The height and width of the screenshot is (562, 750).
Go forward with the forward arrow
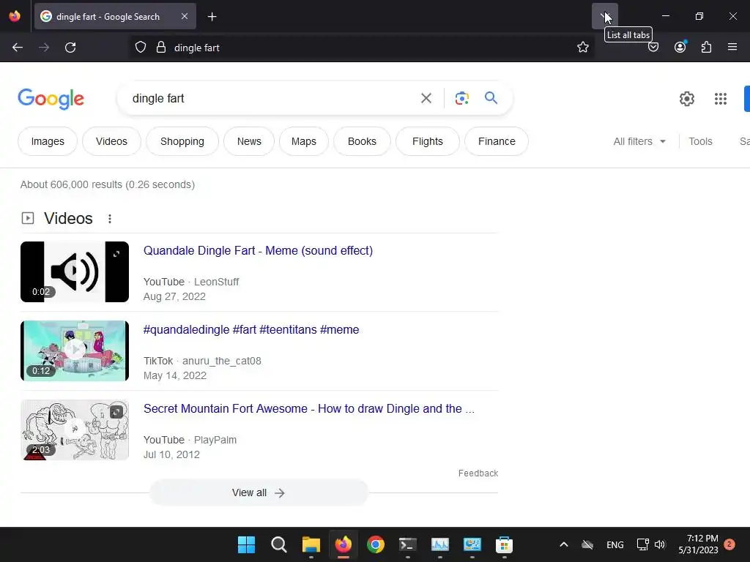pos(44,48)
